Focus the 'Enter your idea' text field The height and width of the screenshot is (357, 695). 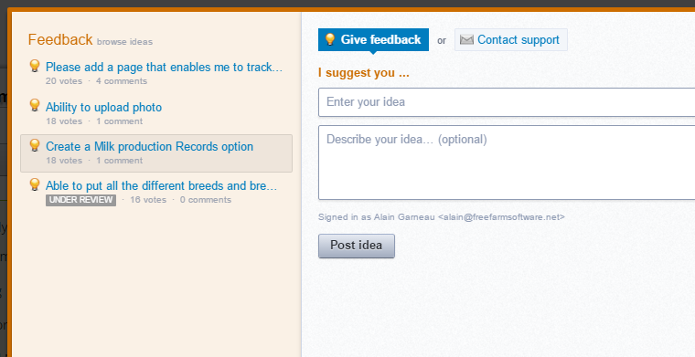[507, 102]
